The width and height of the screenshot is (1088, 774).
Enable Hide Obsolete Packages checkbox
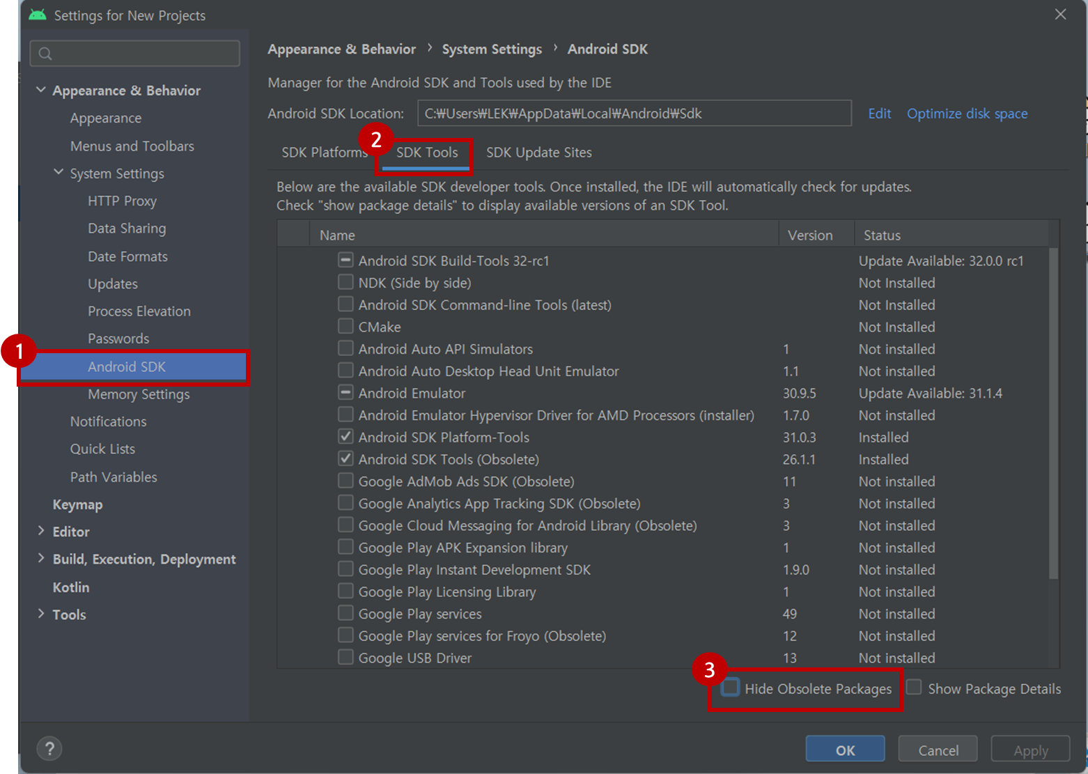[730, 688]
